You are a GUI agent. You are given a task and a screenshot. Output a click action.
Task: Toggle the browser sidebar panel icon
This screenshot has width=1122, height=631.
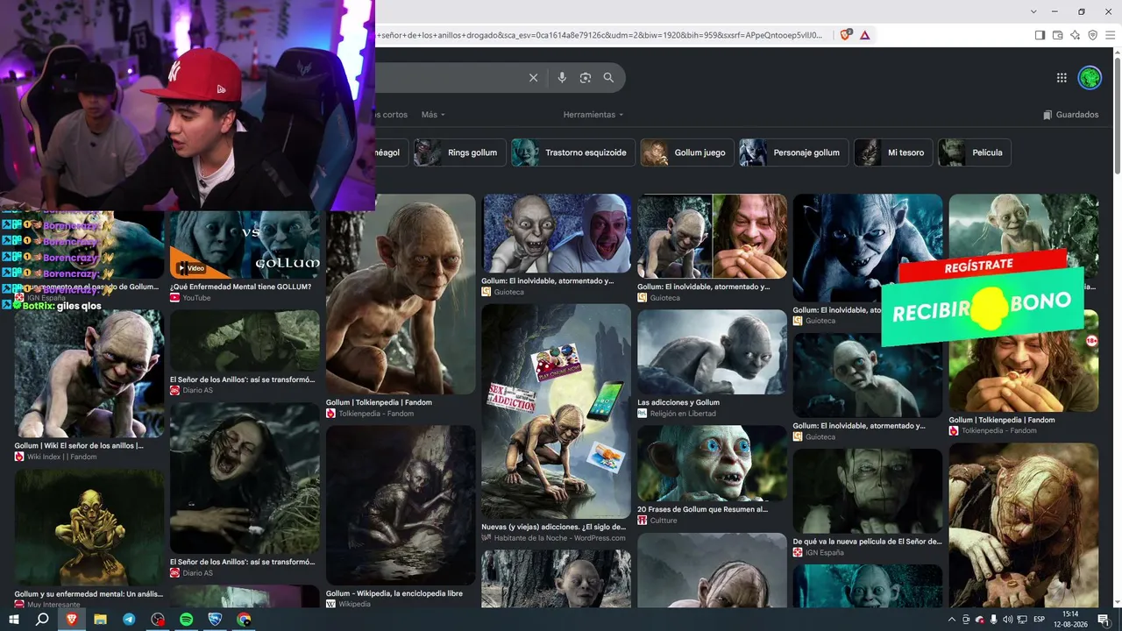[x=1040, y=35]
